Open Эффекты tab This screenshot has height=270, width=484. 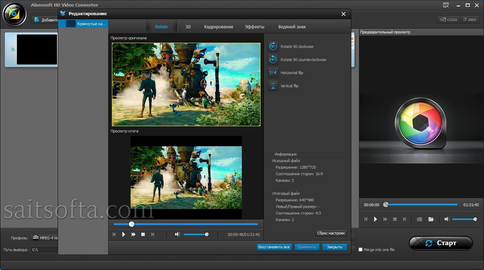click(255, 27)
